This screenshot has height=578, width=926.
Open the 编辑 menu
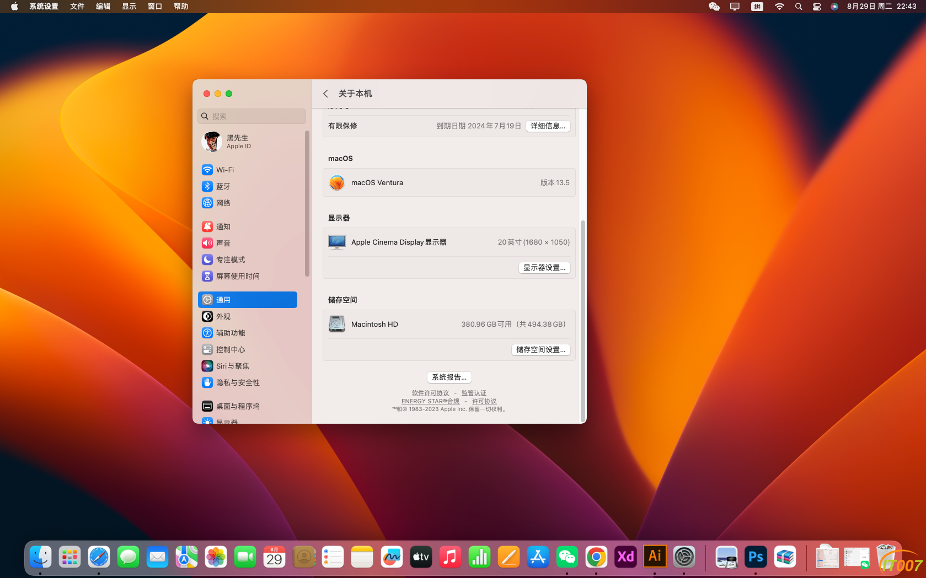pos(103,7)
